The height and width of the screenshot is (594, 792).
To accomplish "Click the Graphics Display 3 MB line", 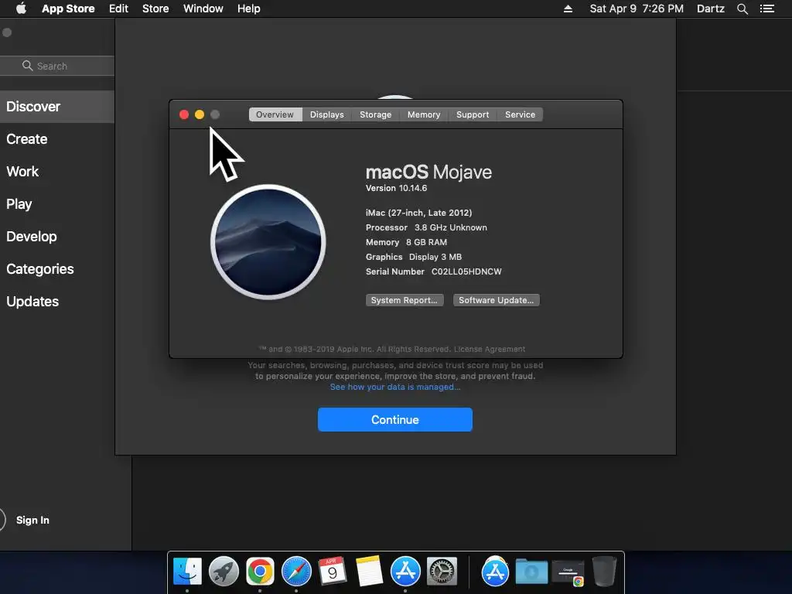I will pos(414,257).
